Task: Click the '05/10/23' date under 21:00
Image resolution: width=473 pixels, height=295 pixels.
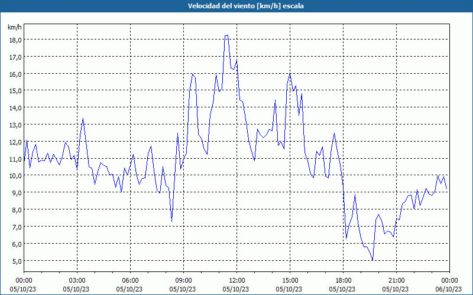Action: pos(396,289)
